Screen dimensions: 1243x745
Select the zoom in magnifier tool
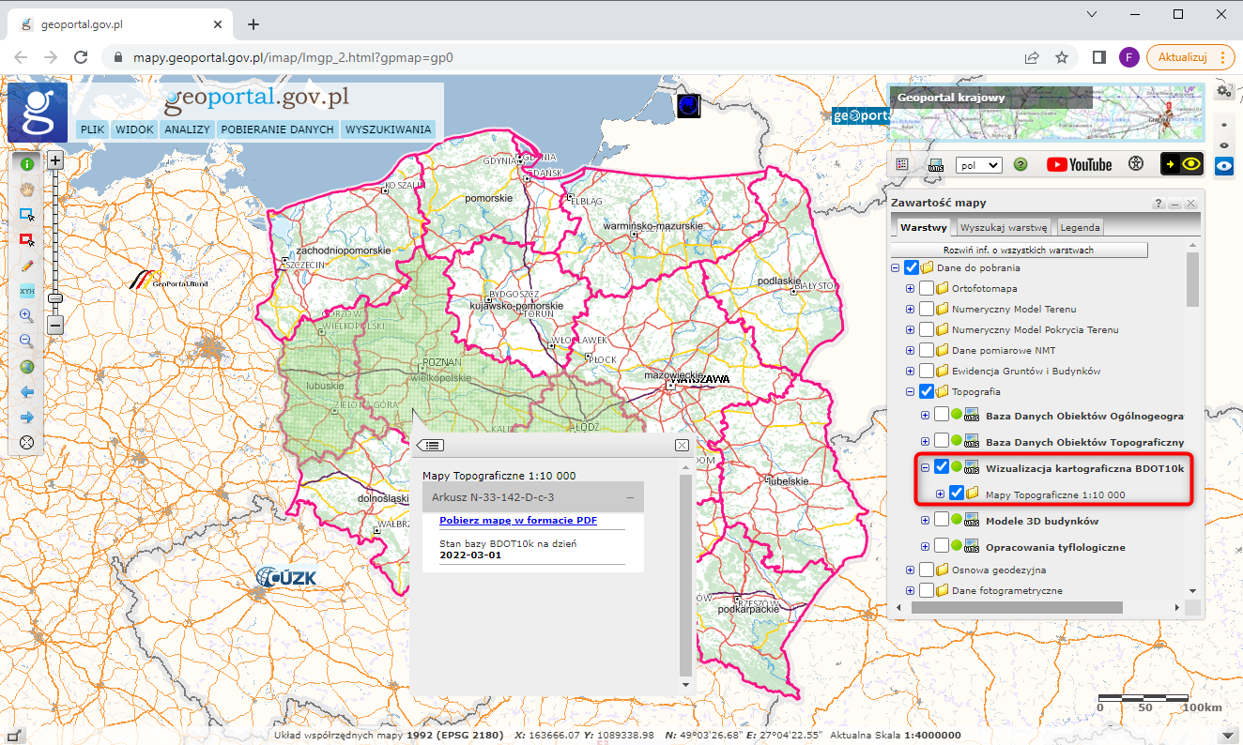pos(26,315)
